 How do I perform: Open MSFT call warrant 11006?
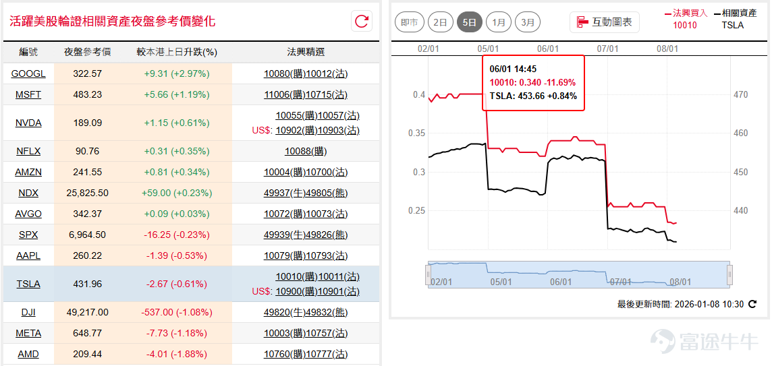point(284,94)
